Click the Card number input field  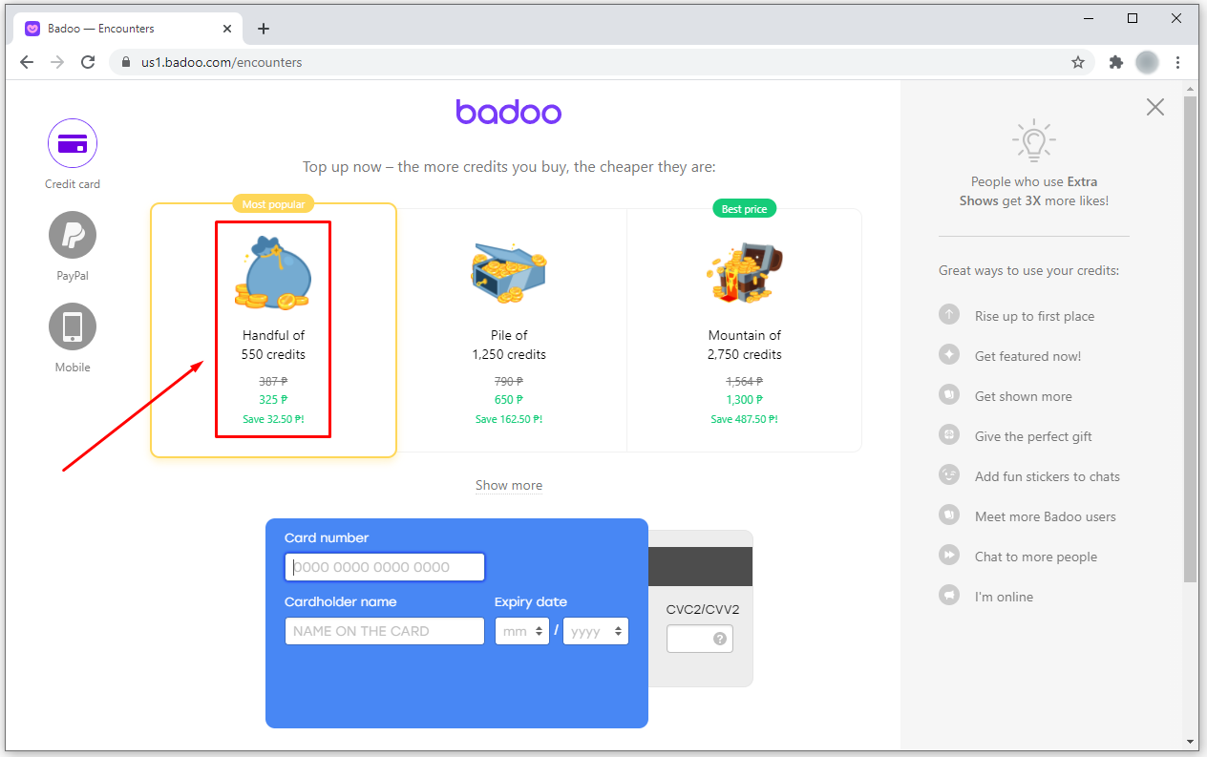click(x=385, y=567)
